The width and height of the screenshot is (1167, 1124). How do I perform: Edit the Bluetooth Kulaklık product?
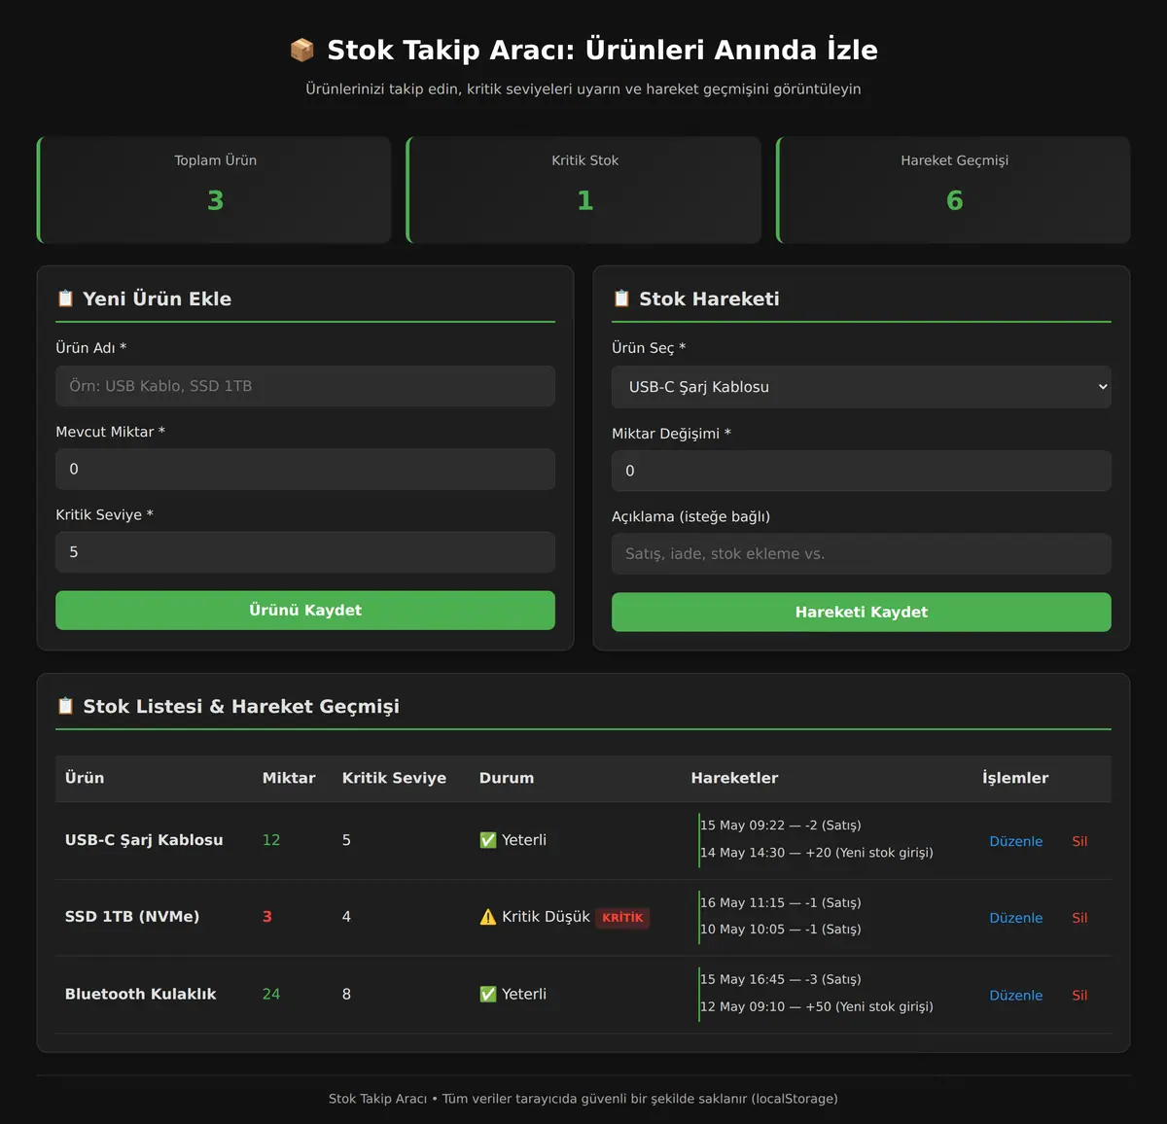point(1016,996)
